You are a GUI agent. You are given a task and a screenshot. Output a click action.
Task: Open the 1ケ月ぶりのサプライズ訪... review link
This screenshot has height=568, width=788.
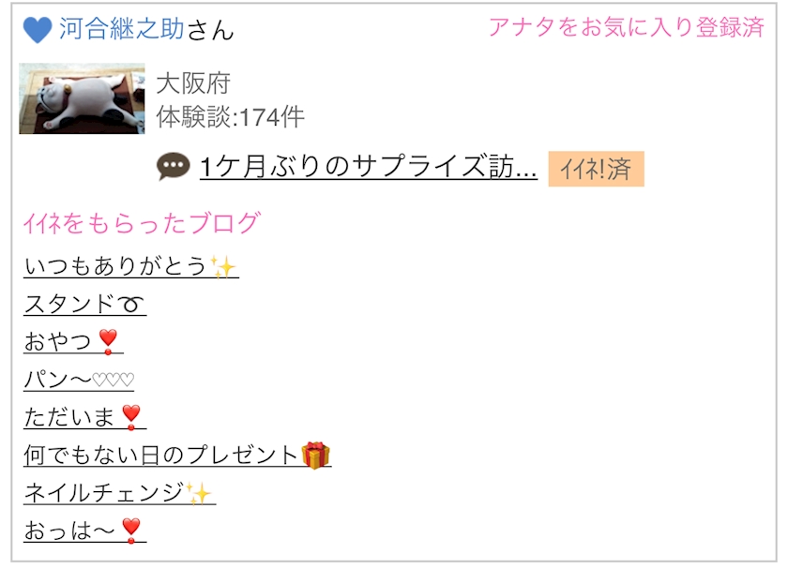(369, 167)
